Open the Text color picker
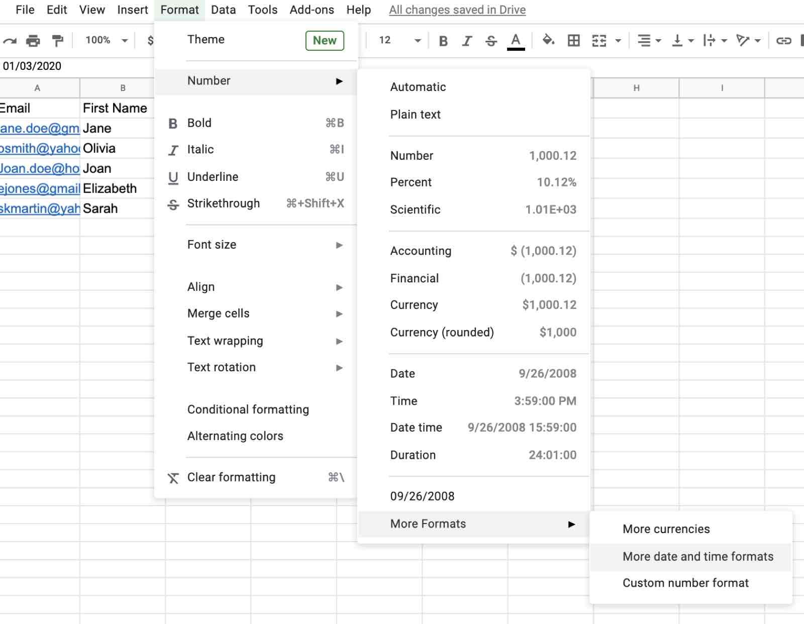 click(x=515, y=41)
